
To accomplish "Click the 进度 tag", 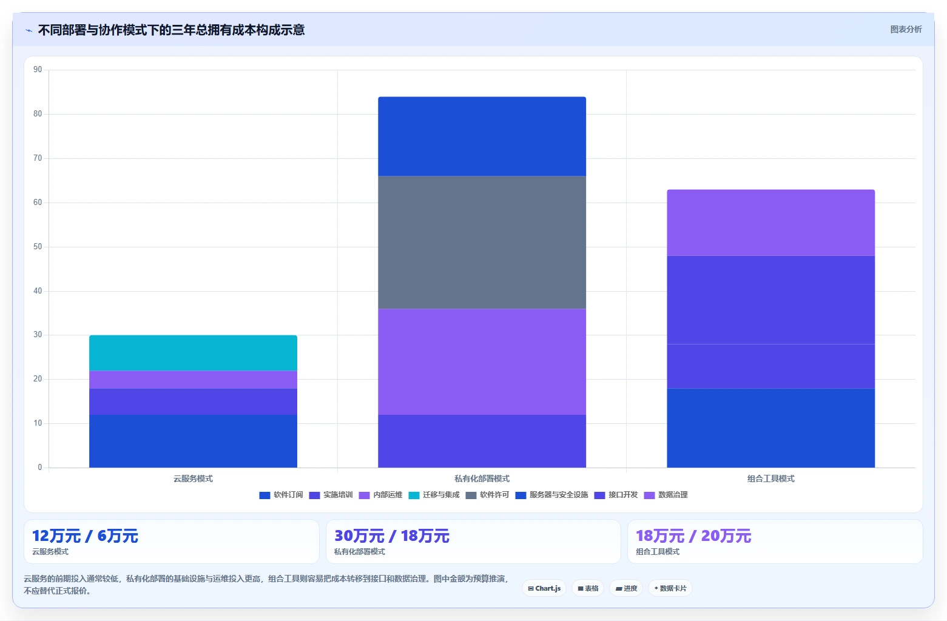I will [x=626, y=588].
